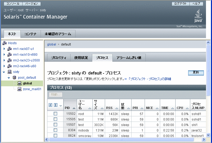Image resolution: width=212 pixels, height=143 pixels.
Task: Click the select-all rows icon in table header
Action: pyautogui.click(x=50, y=105)
